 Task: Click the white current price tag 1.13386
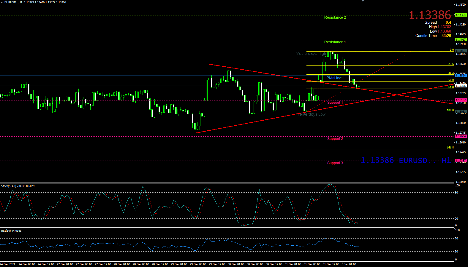click(461, 86)
